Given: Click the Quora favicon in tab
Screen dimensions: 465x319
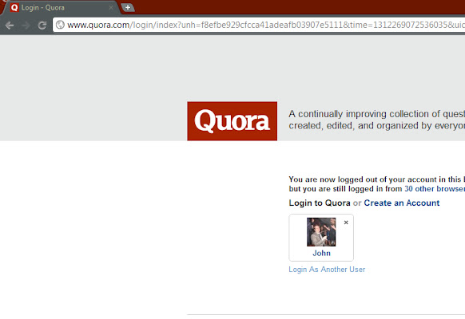Looking at the screenshot, I should (x=14, y=7).
